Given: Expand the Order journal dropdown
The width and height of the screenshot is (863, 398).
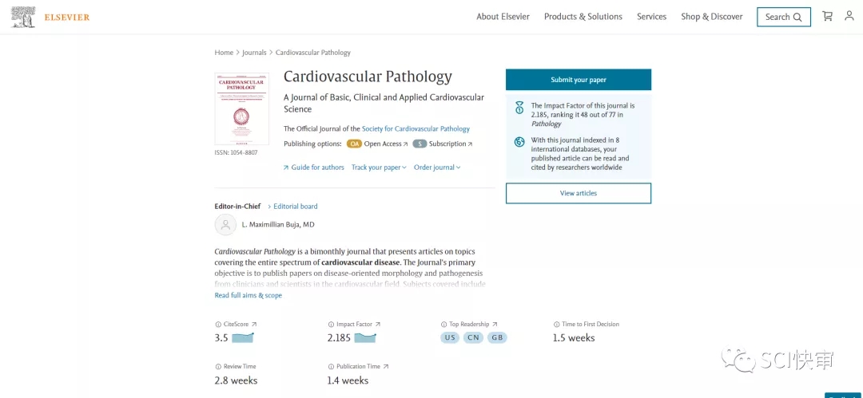Looking at the screenshot, I should [x=437, y=167].
